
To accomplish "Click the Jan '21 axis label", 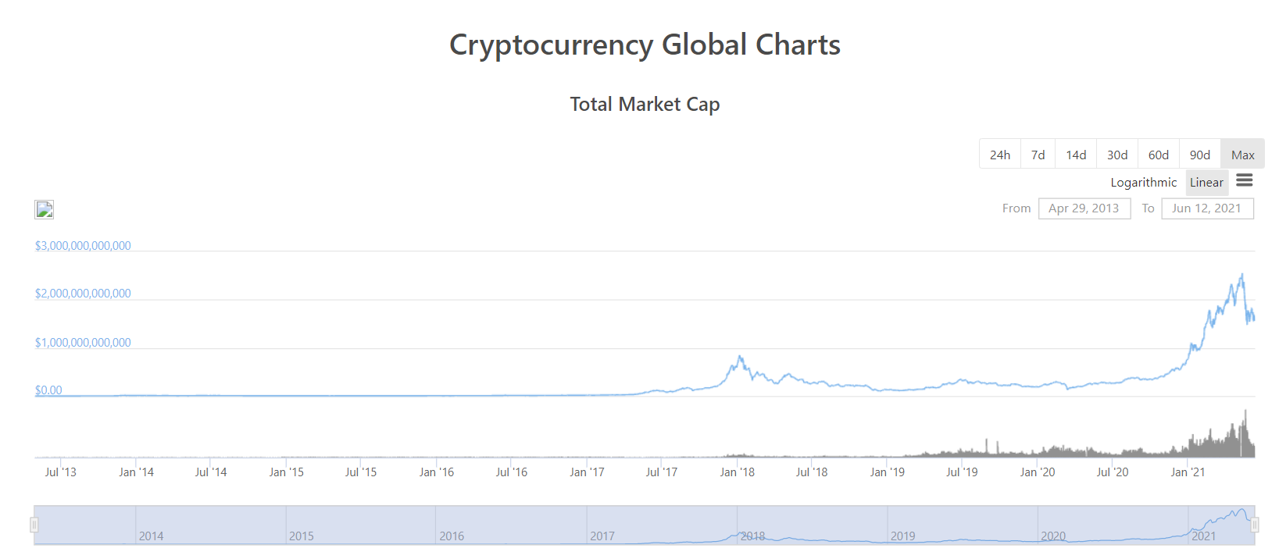I will point(1187,472).
